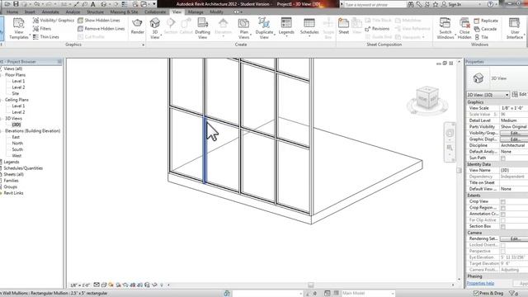Click the keyword search field
The width and height of the screenshot is (528, 297).
pyautogui.click(x=375, y=4)
